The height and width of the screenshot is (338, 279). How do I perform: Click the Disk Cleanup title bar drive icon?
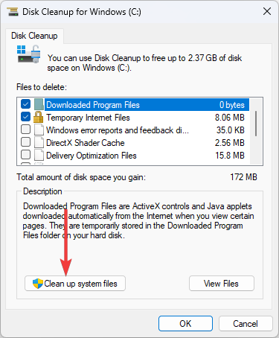click(x=13, y=12)
